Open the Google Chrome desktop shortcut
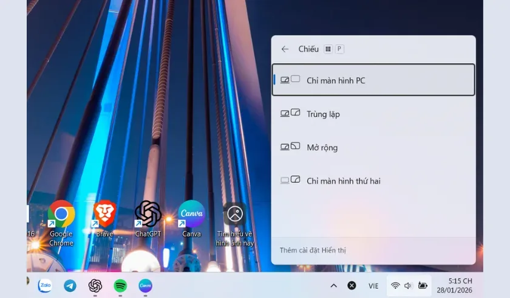The width and height of the screenshot is (510, 298). (x=61, y=223)
